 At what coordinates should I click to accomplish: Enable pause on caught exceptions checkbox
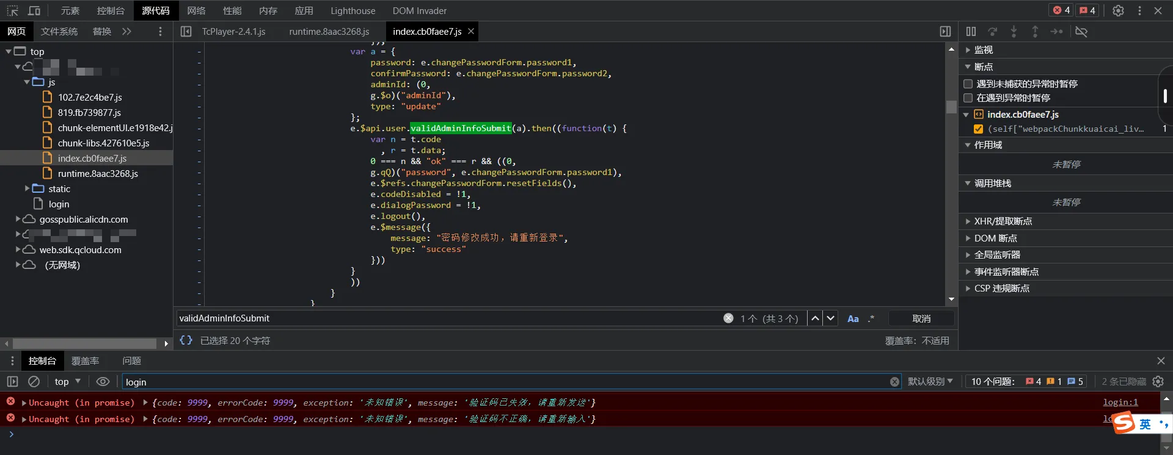point(968,98)
